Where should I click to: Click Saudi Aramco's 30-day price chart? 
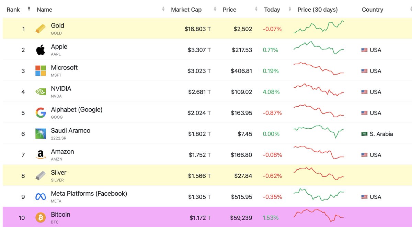(319, 132)
